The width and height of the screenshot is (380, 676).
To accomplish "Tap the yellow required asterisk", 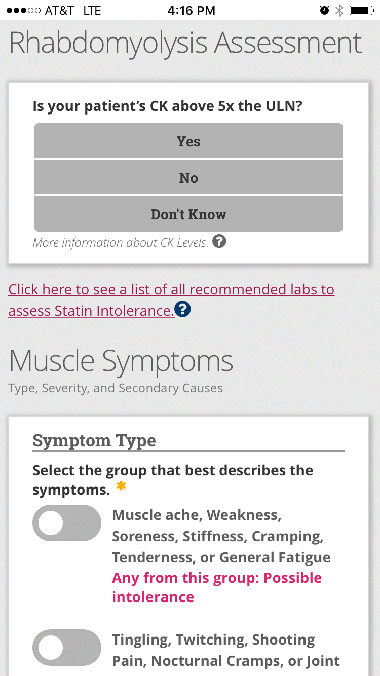I will (121, 486).
